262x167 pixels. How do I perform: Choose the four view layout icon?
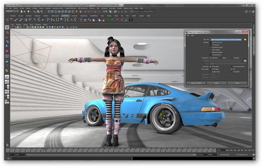click(x=7, y=82)
